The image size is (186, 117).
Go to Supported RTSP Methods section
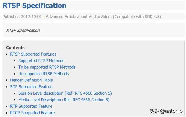(41, 61)
